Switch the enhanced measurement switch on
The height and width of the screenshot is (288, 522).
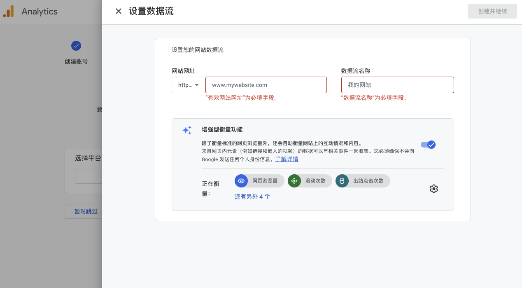428,145
